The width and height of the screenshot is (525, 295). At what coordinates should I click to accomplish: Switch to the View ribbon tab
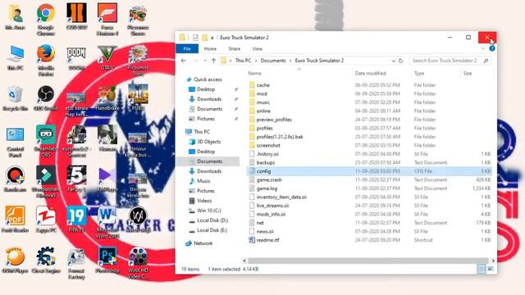pos(257,49)
